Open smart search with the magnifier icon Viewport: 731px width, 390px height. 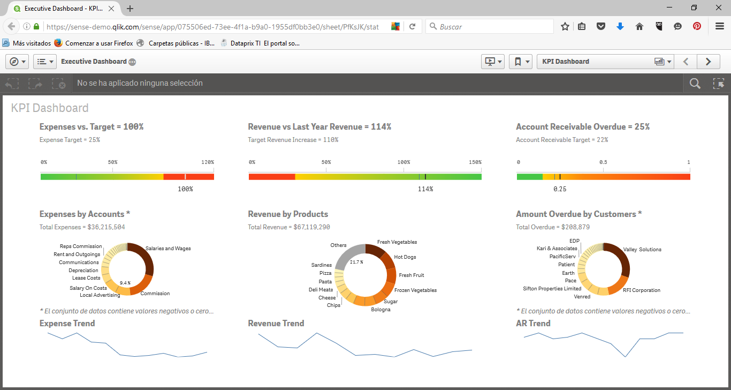coord(695,83)
